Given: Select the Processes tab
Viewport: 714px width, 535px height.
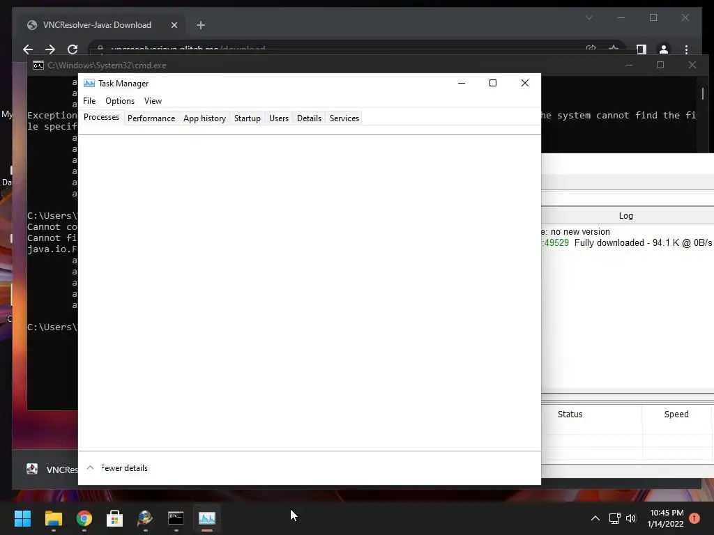Looking at the screenshot, I should point(102,117).
